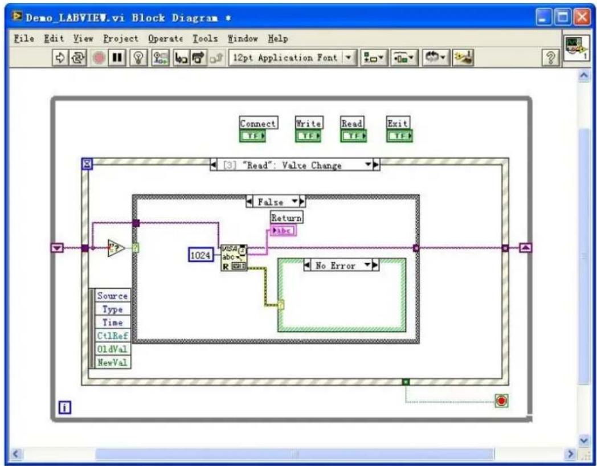Click the left shift register
The image size is (597, 466).
(57, 248)
